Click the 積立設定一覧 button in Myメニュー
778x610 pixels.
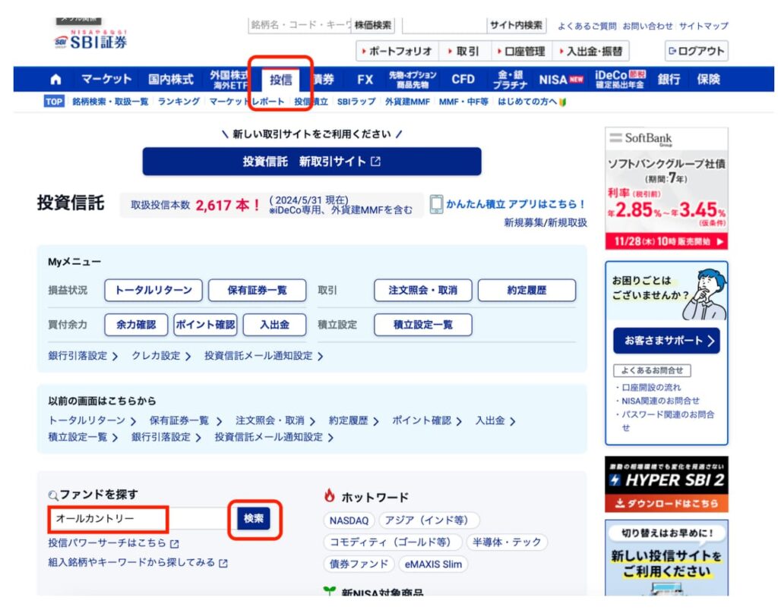pyautogui.click(x=422, y=325)
